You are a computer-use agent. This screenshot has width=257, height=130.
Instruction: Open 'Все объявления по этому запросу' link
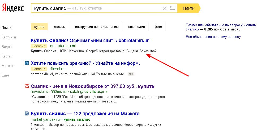[x=213, y=37]
